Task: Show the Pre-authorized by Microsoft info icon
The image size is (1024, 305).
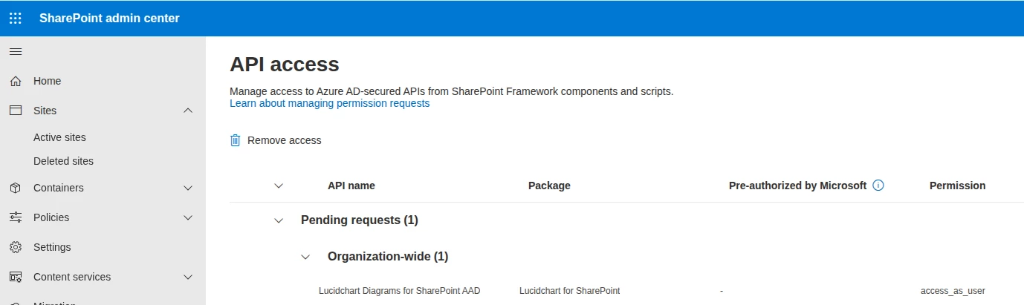Action: coord(878,186)
